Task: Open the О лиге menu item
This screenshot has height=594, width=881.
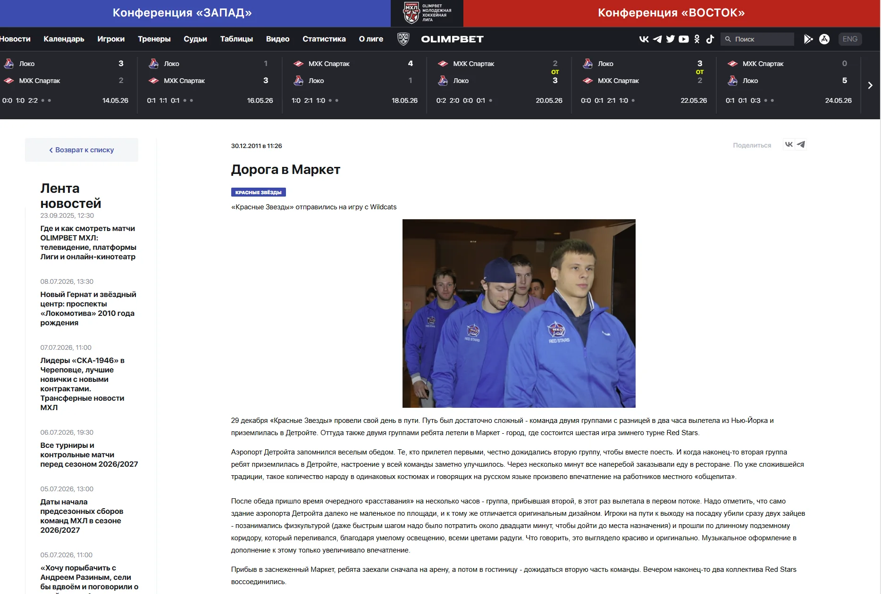Action: coord(371,39)
